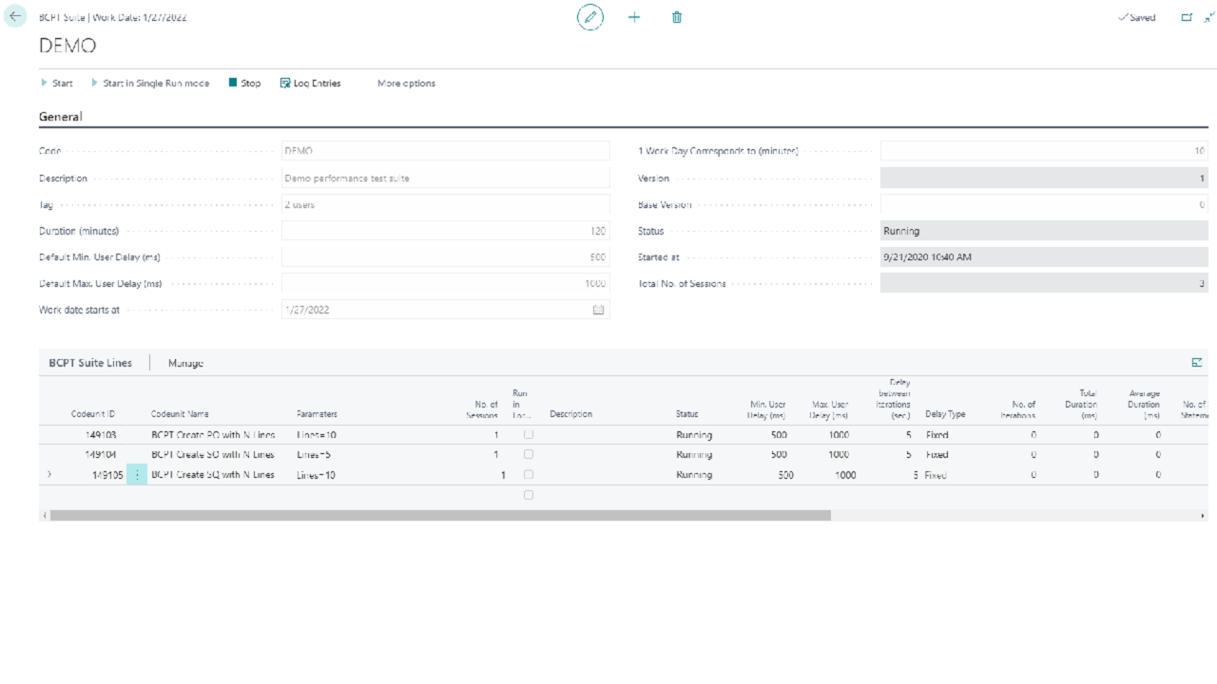Toggle Run in Foreground for line 149105
The width and height of the screenshot is (1217, 684).
tap(529, 474)
